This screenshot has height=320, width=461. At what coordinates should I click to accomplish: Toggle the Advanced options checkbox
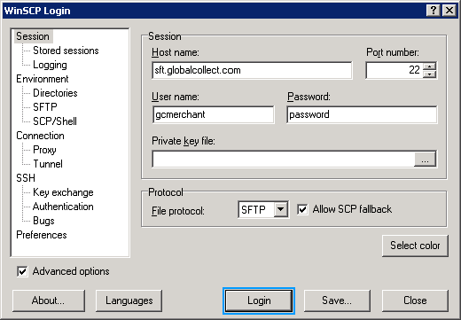pos(22,271)
